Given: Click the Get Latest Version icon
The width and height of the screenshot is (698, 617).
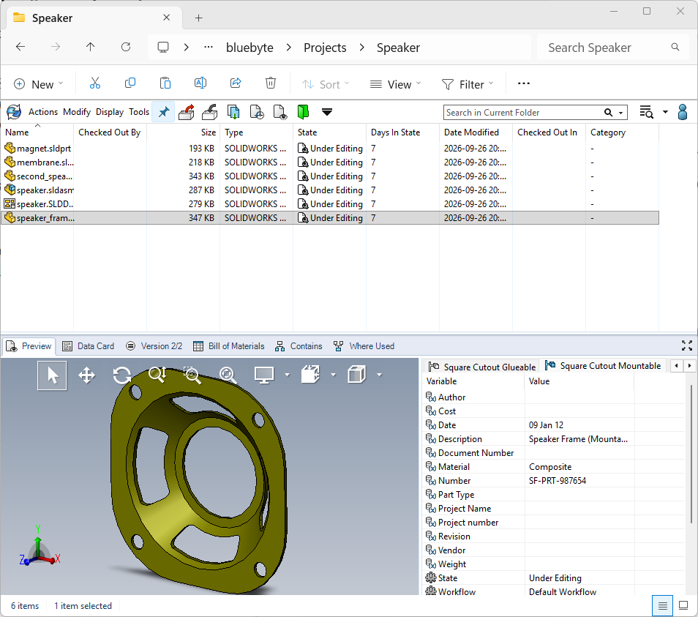Looking at the screenshot, I should [x=233, y=112].
